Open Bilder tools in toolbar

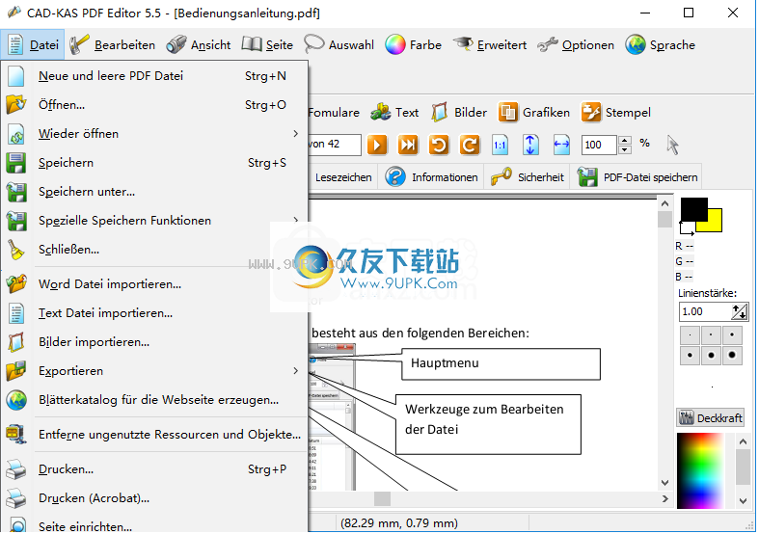(459, 112)
